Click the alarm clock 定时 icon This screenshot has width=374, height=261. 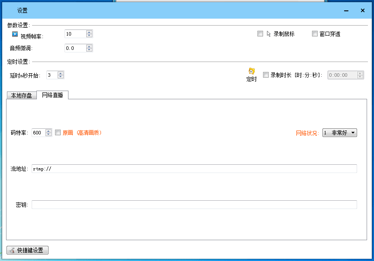pyautogui.click(x=251, y=72)
